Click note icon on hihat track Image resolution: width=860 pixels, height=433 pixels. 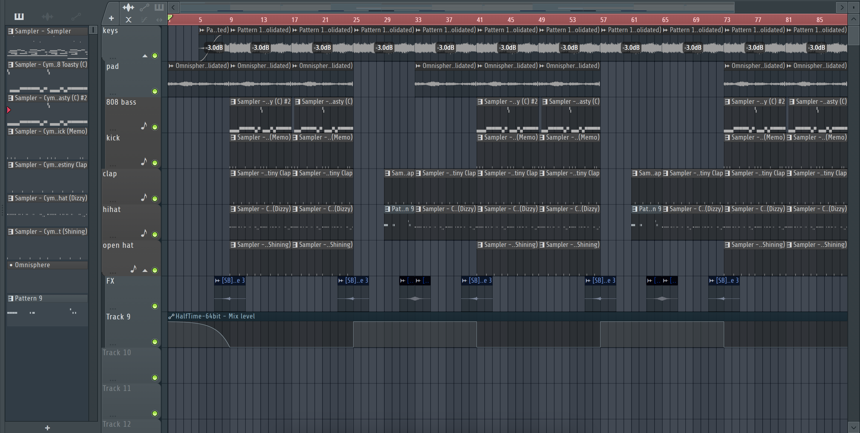click(144, 233)
